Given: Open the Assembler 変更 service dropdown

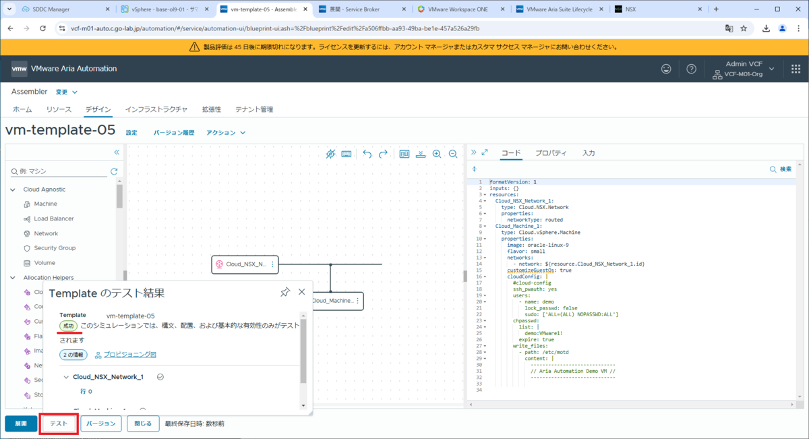Looking at the screenshot, I should coord(66,92).
